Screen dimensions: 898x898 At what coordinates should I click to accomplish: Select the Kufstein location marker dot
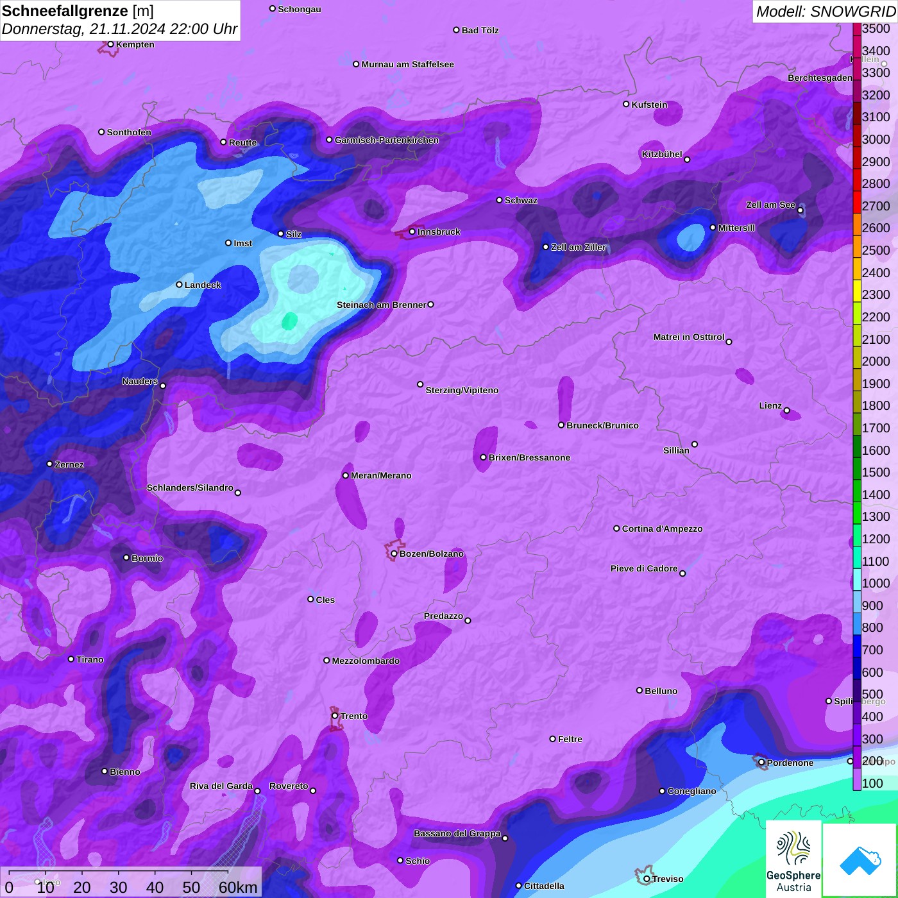[x=626, y=104]
